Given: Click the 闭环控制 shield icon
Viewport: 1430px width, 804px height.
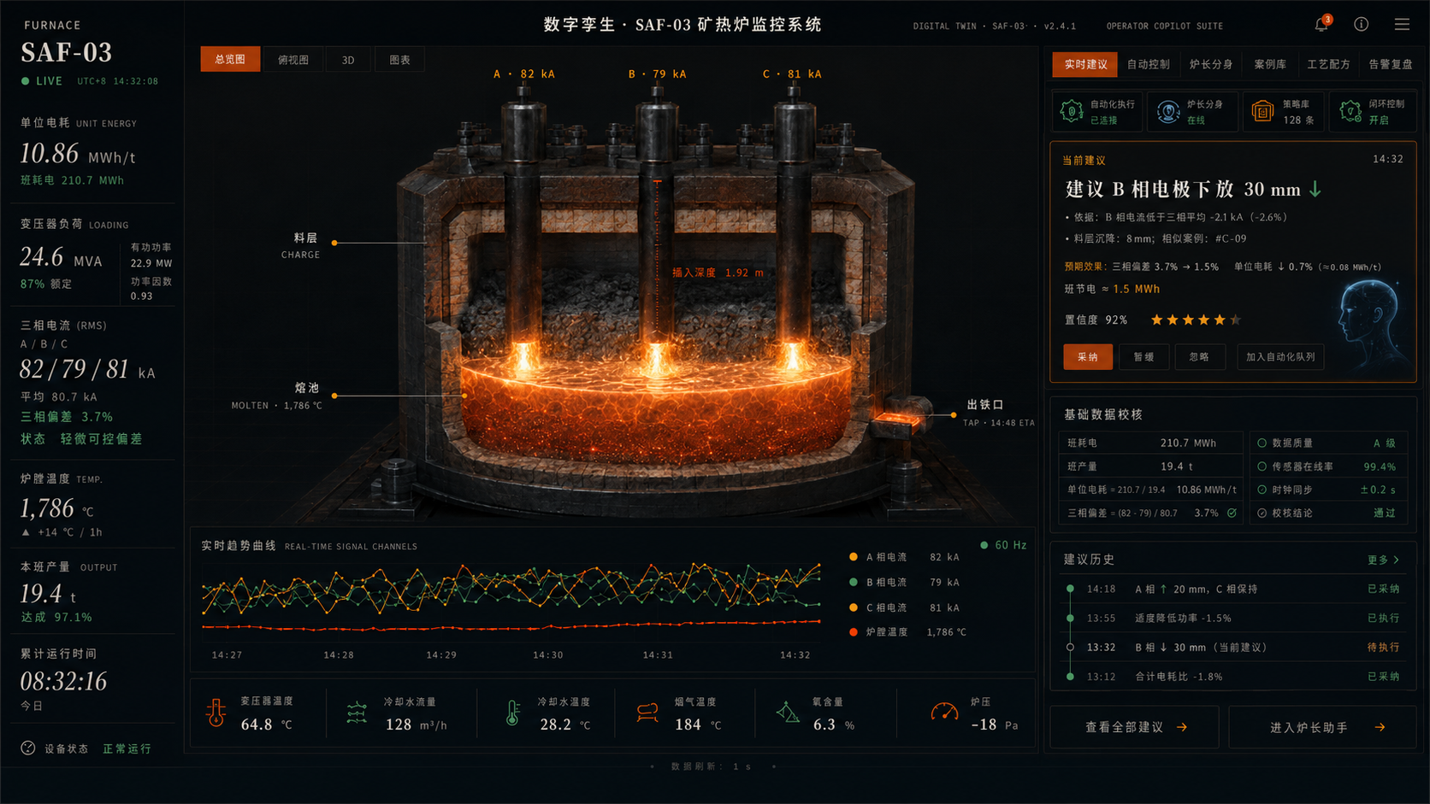Looking at the screenshot, I should pyautogui.click(x=1350, y=111).
